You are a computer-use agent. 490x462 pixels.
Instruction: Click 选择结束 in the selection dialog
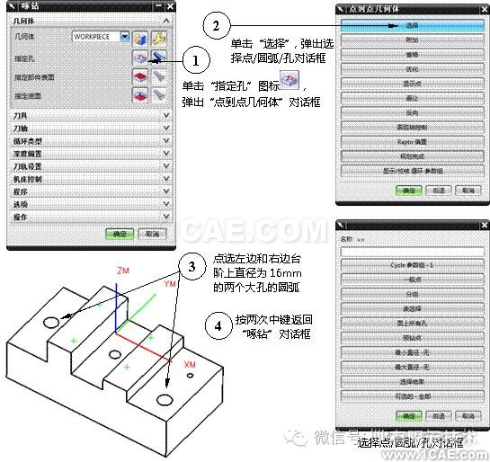pos(412,382)
